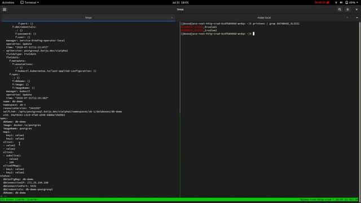Viewport: 361px width, 203px height.
Task: Click the dbCredentials: db-demo-postgresql line
Action: 28,189
